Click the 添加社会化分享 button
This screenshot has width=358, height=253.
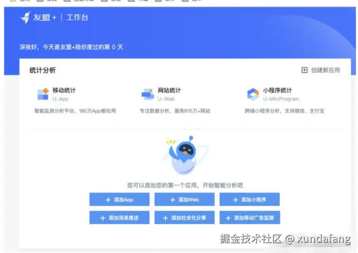pyautogui.click(x=184, y=217)
